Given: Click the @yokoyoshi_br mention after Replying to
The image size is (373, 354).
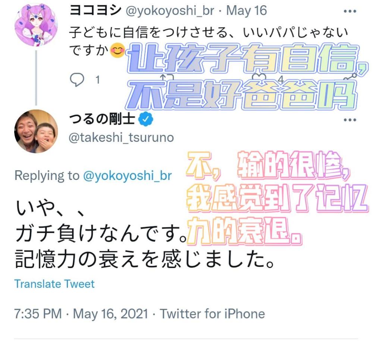Looking at the screenshot, I should click(127, 176).
